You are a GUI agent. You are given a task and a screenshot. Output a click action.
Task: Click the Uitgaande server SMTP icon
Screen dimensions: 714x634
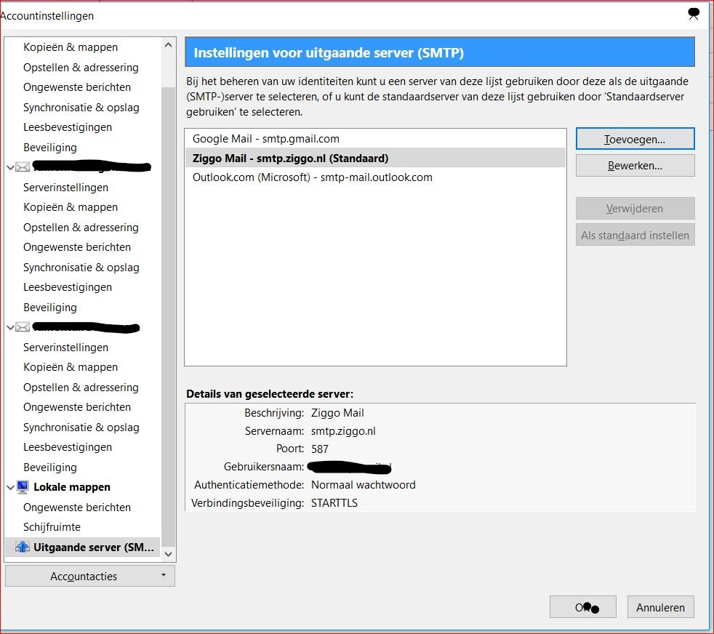pyautogui.click(x=22, y=547)
